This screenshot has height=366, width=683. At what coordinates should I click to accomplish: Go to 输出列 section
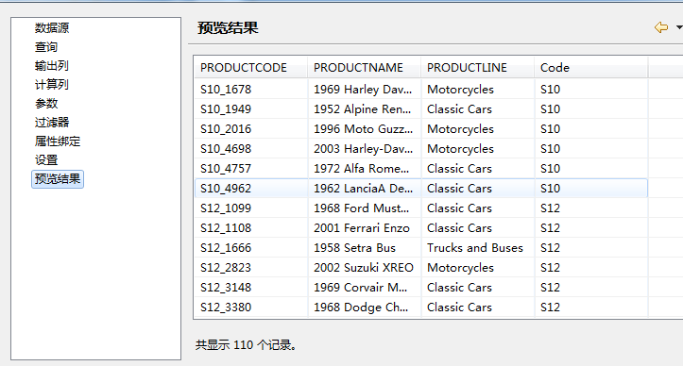[51, 66]
